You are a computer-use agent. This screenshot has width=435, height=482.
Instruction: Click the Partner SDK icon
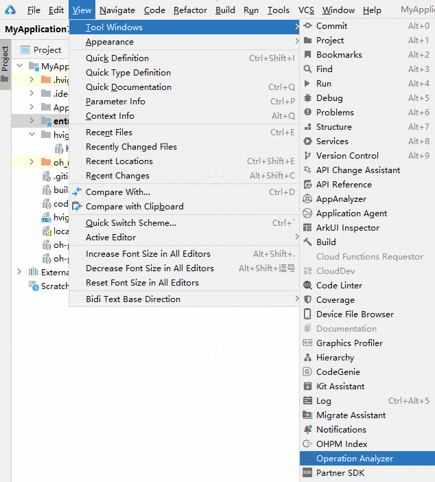tap(307, 473)
